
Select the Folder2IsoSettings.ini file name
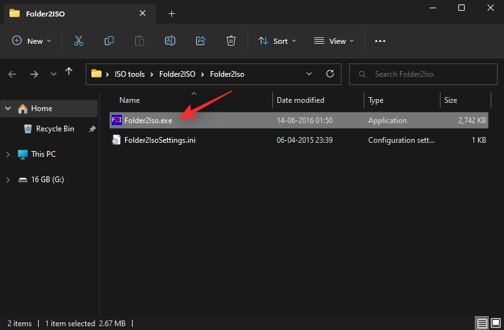160,140
